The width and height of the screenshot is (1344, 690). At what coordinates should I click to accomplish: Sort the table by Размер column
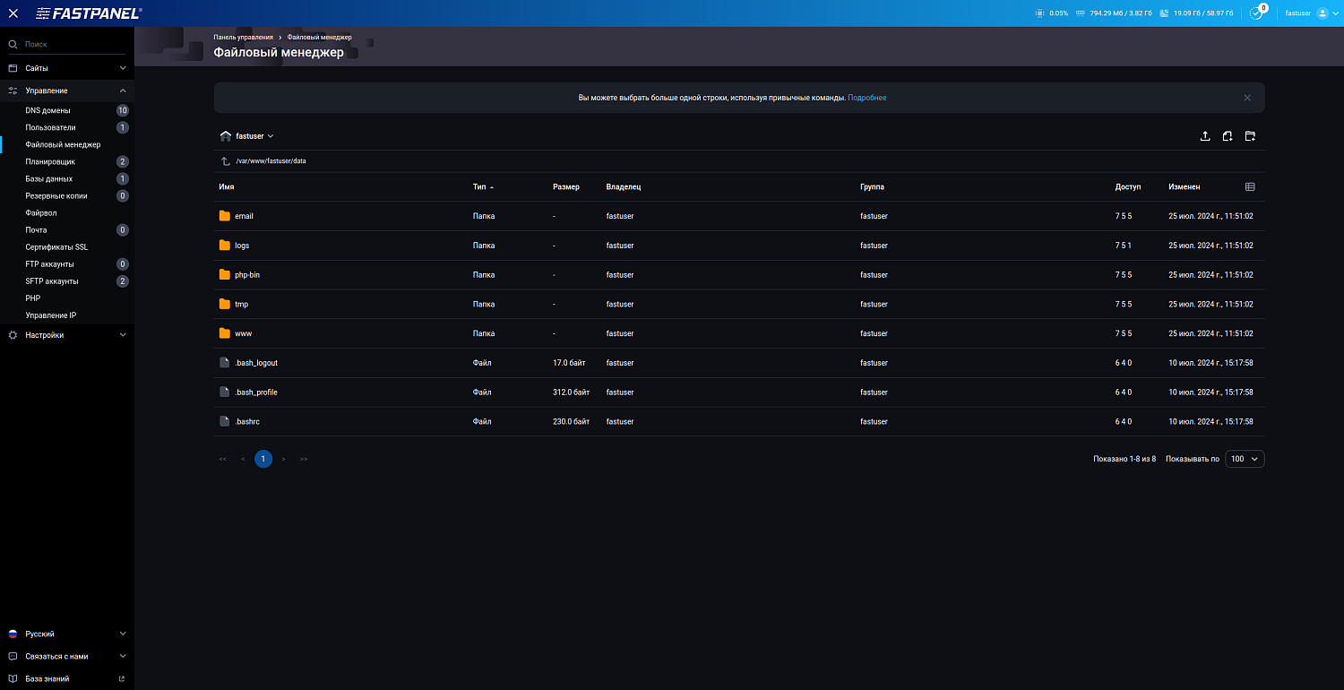(x=566, y=187)
